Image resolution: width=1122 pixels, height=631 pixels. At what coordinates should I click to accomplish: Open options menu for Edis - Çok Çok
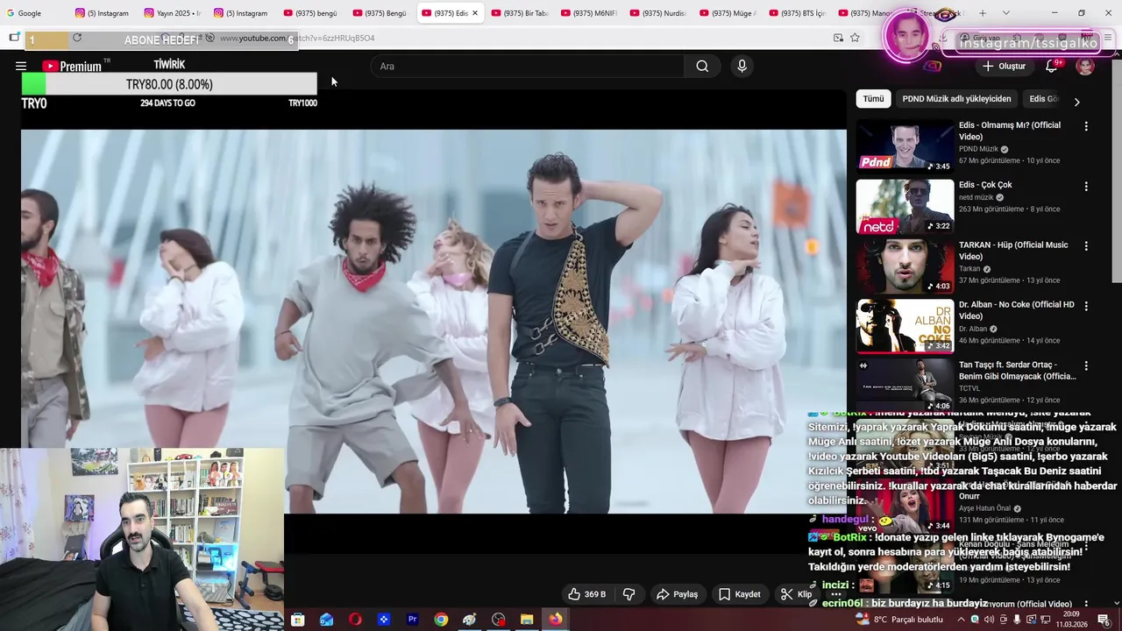point(1086,186)
